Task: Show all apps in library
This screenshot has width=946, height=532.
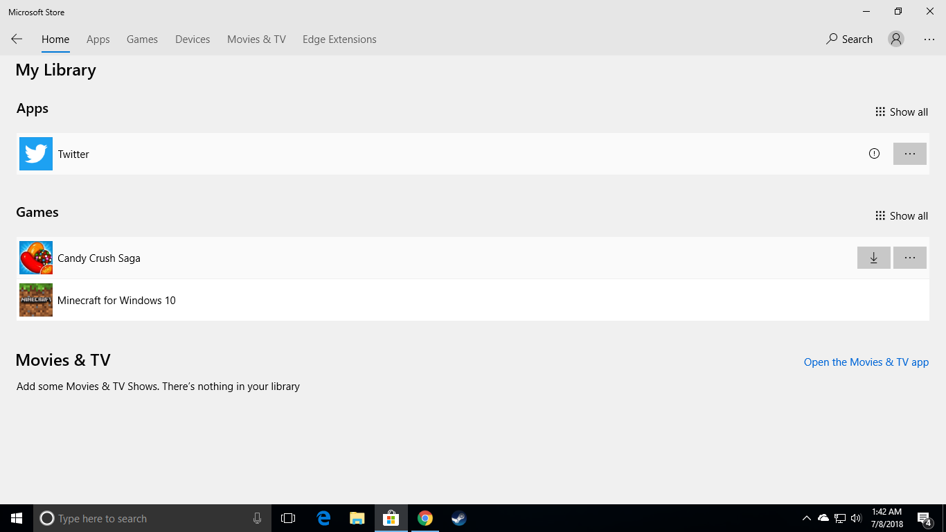Action: tap(902, 112)
